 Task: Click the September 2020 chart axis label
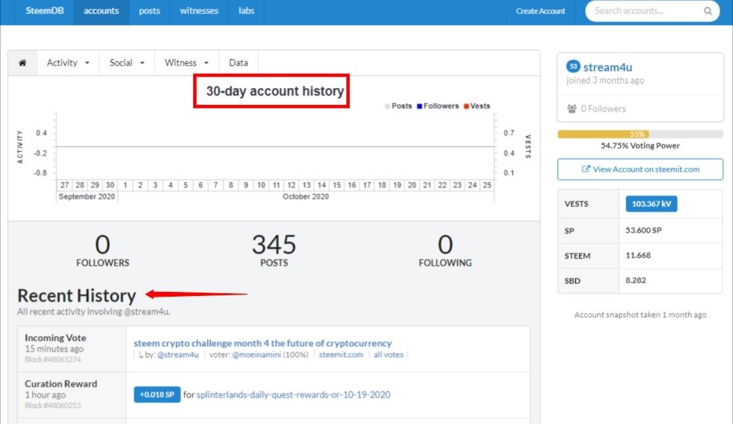[x=87, y=196]
